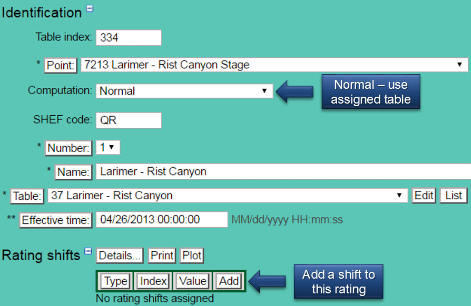This screenshot has width=471, height=306.
Task: Print the rating shifts
Action: pyautogui.click(x=162, y=256)
